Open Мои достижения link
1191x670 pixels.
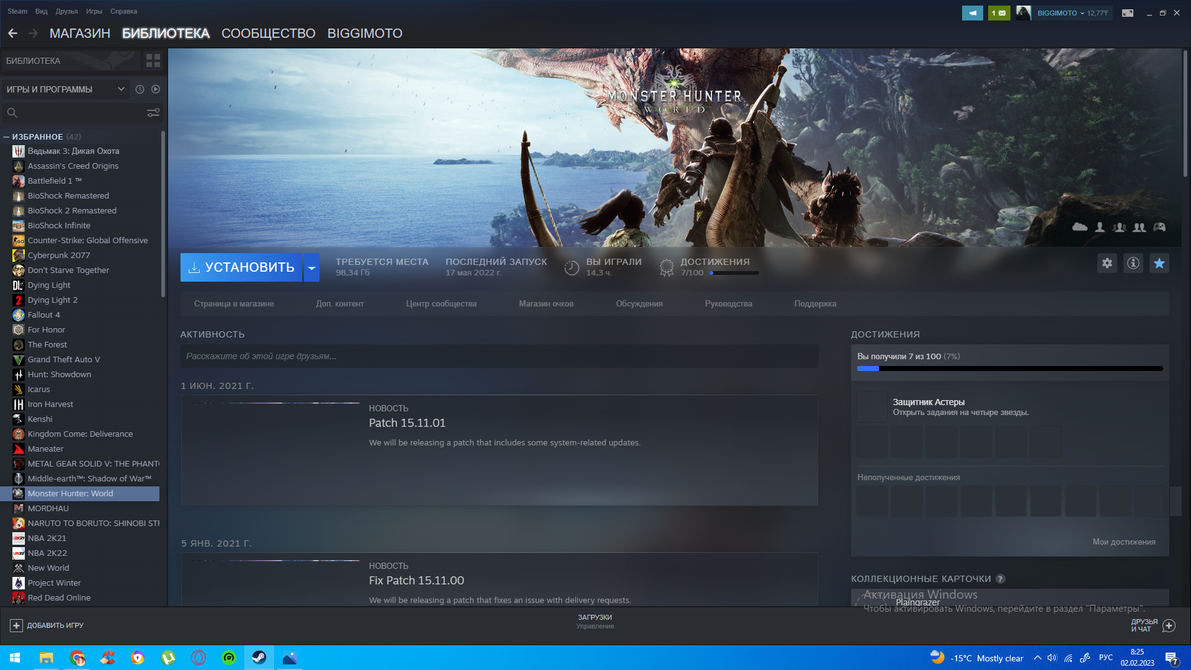[x=1124, y=542]
